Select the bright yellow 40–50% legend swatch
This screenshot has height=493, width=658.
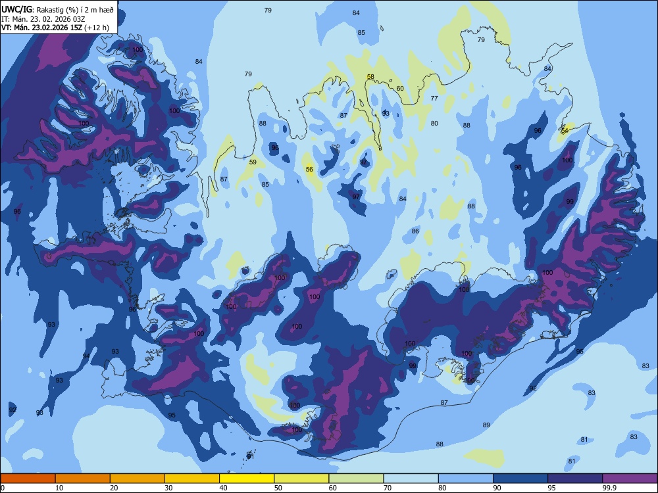pos(247,479)
